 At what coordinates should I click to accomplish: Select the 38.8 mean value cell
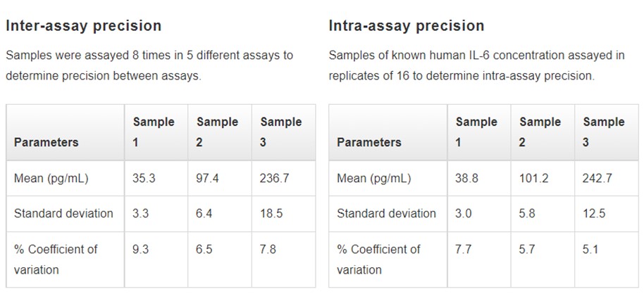[466, 179]
